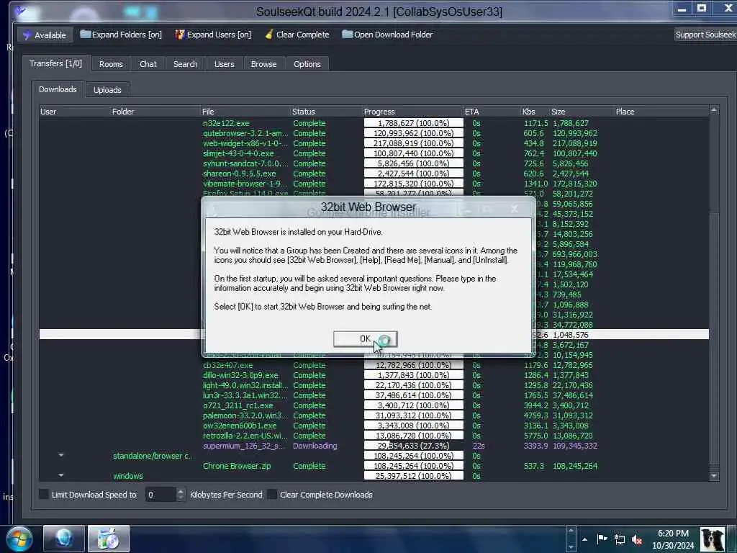Sort by the File column header
737x553 pixels.
tap(245, 112)
